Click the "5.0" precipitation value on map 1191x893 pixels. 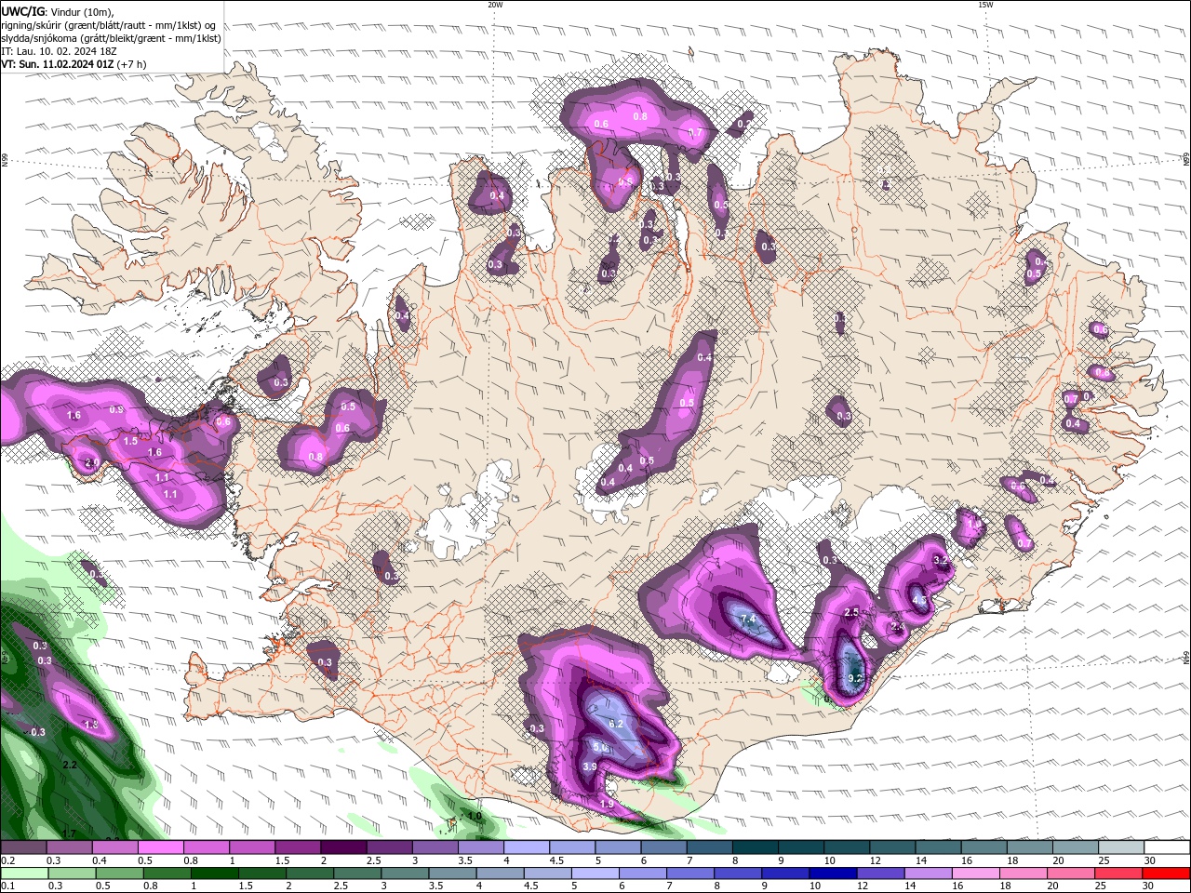tap(602, 747)
